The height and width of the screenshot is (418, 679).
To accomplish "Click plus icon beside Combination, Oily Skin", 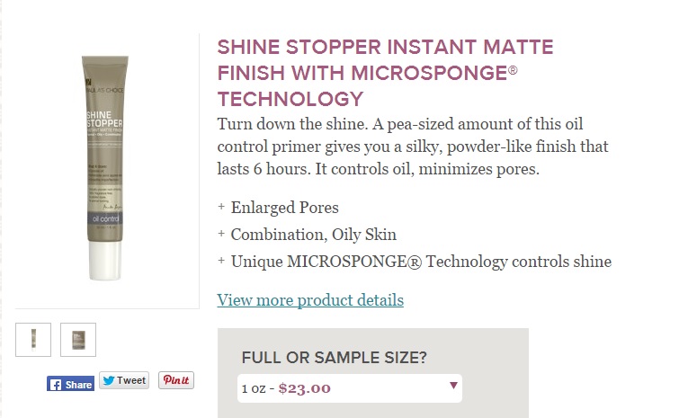I will click(x=221, y=235).
